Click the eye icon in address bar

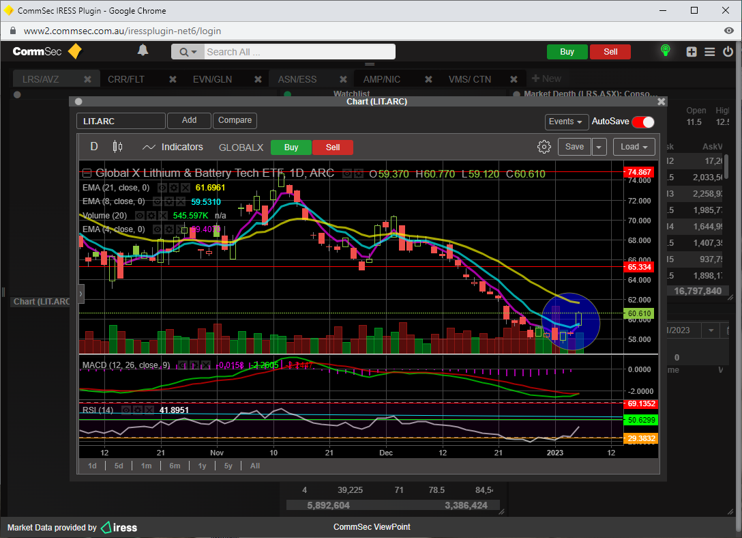729,31
